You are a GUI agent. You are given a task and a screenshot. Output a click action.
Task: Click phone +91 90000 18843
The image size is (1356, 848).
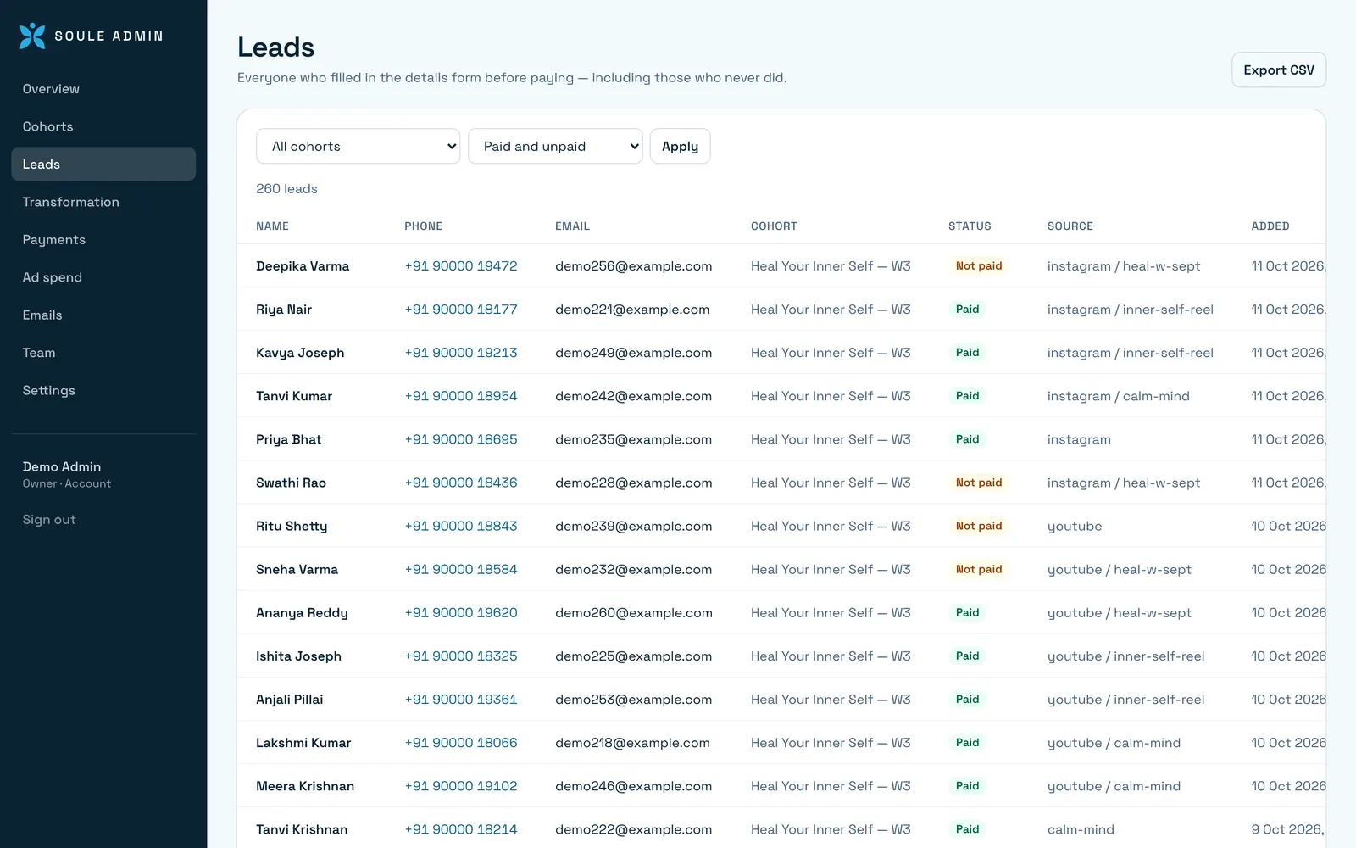click(461, 526)
